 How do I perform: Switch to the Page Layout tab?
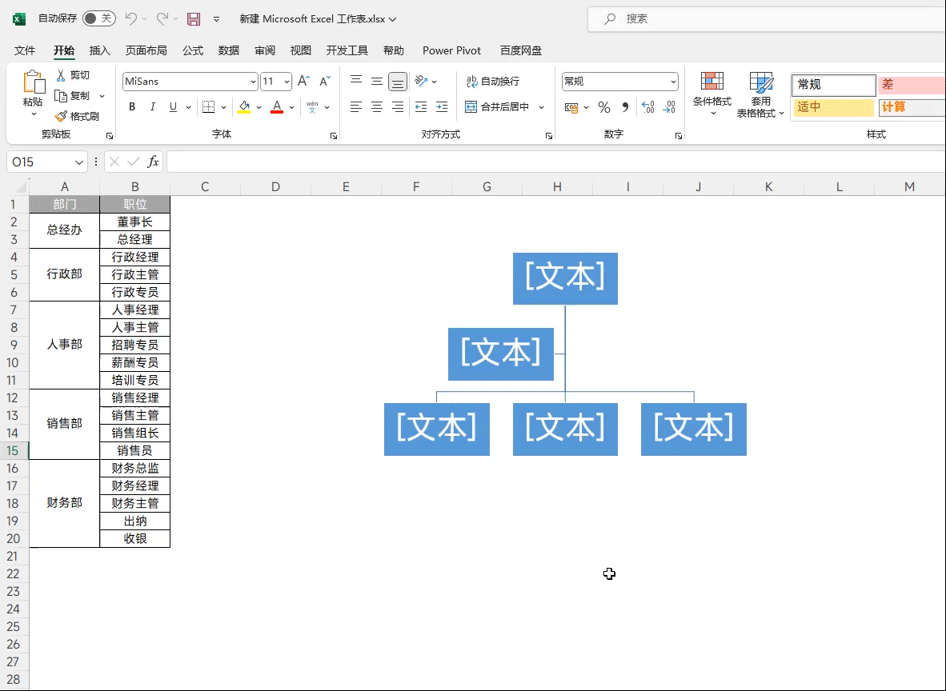point(146,50)
